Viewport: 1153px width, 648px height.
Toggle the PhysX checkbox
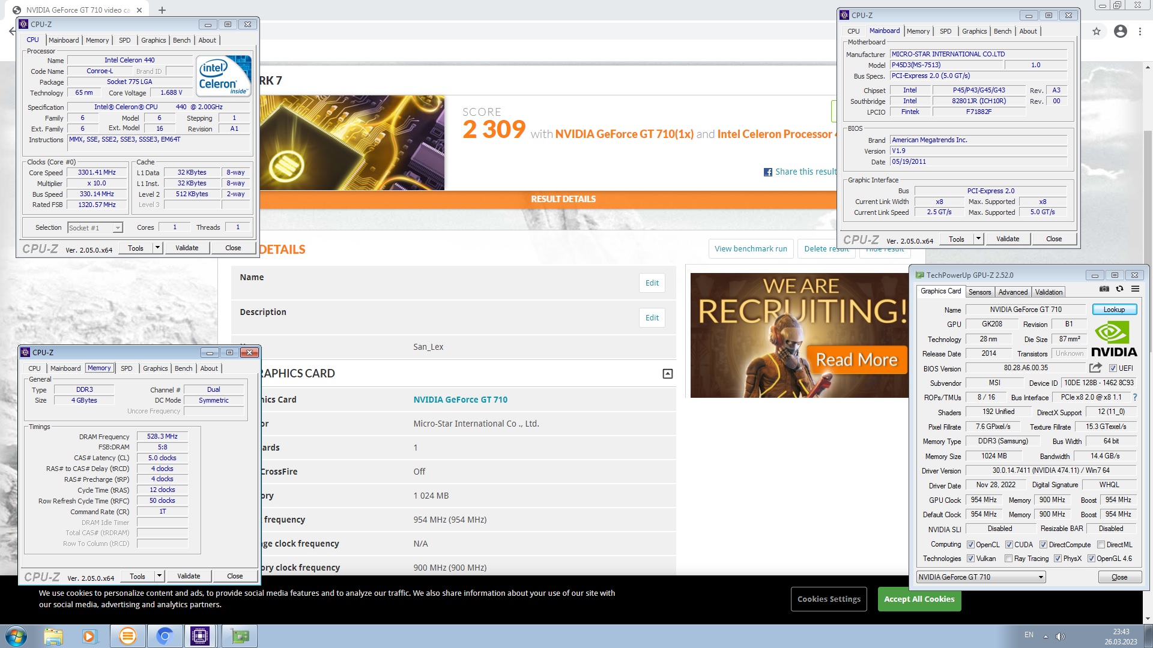1058,559
